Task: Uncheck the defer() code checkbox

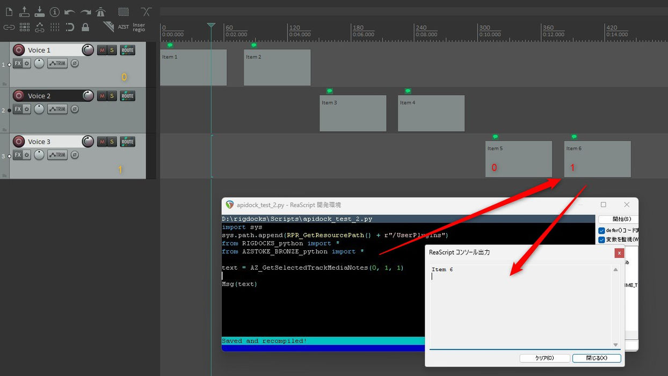Action: tap(601, 230)
